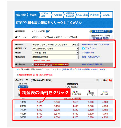Click the 500部 quantity row label
Viewport: 121px width, 128px height.
click(23, 117)
